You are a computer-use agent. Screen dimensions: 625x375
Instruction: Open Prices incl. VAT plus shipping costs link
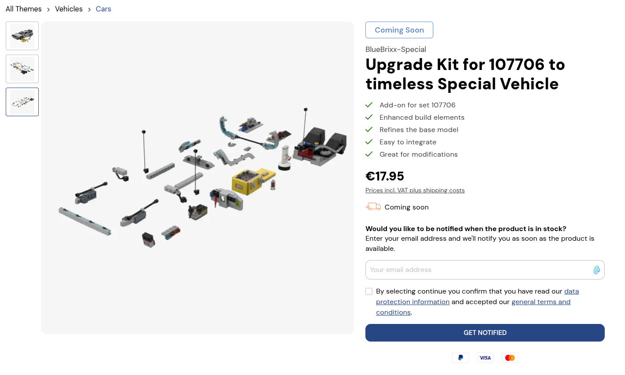tap(415, 190)
